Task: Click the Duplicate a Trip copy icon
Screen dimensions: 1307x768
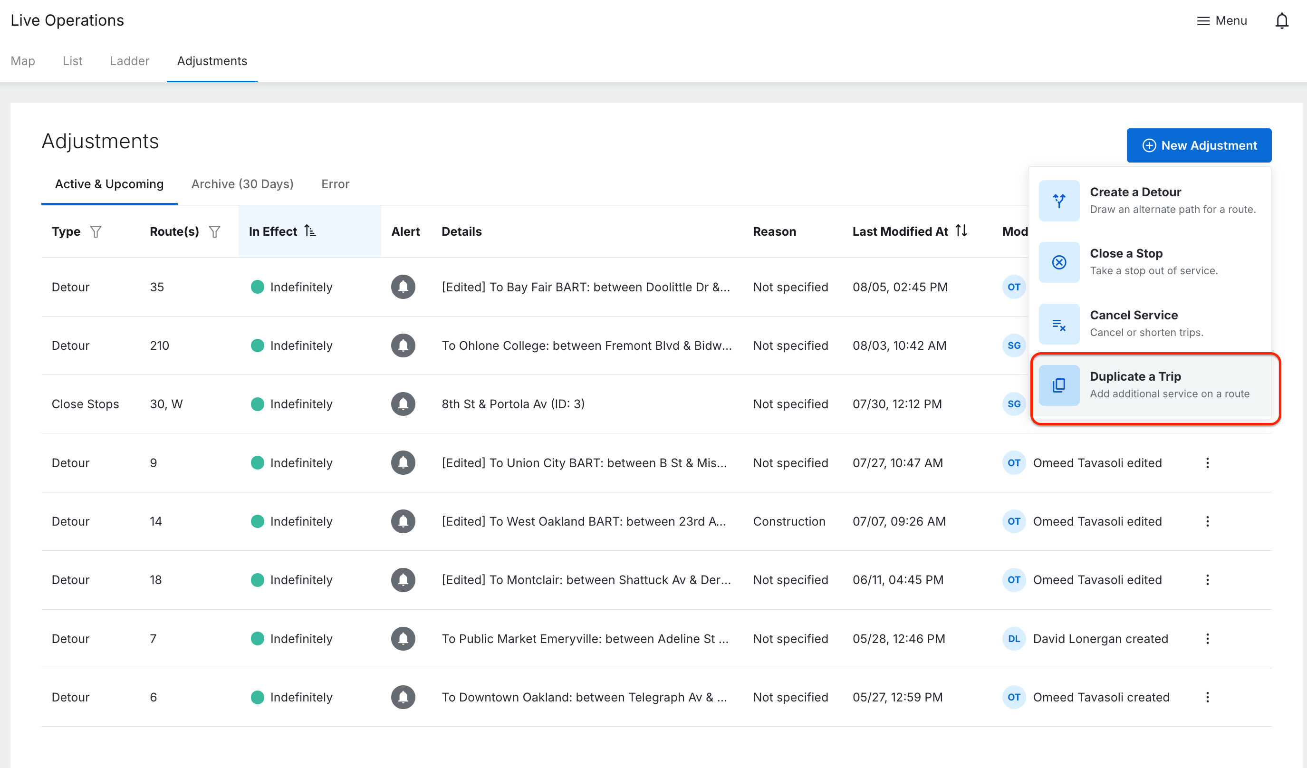Action: tap(1059, 385)
